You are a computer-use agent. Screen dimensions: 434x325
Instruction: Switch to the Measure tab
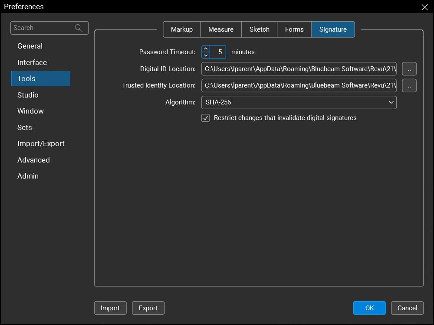click(220, 29)
